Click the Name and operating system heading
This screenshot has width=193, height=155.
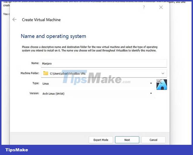pos(54,36)
